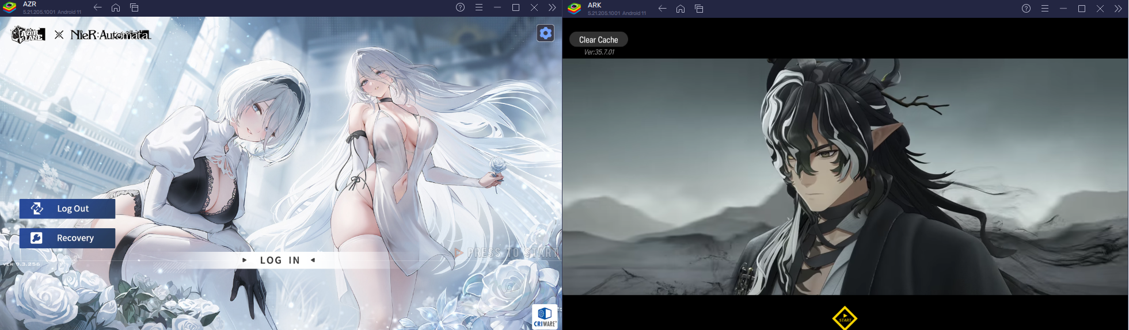Open hamburger menu in ARK window
Viewport: 1129px width, 330px height.
point(1044,9)
